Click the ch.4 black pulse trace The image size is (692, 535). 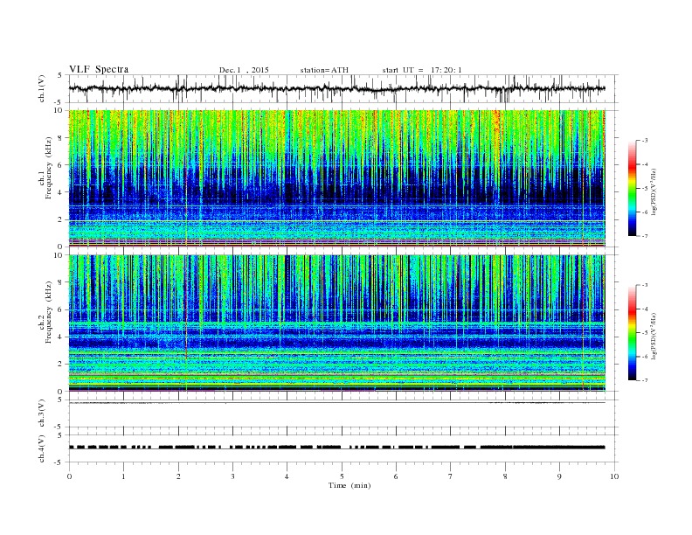point(336,448)
